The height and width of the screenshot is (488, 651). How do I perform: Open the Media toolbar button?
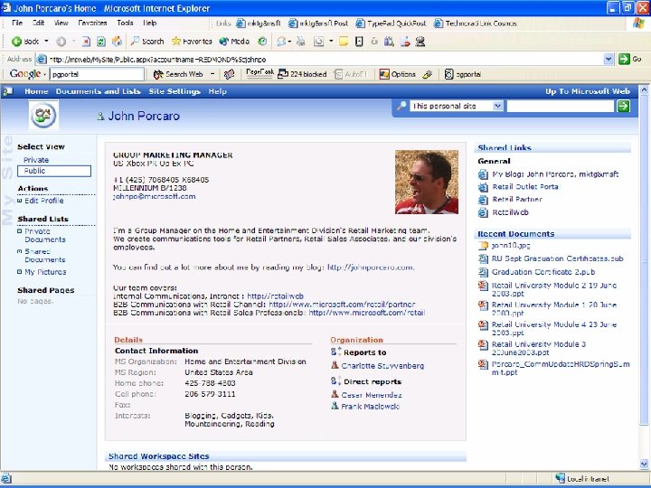pyautogui.click(x=234, y=41)
